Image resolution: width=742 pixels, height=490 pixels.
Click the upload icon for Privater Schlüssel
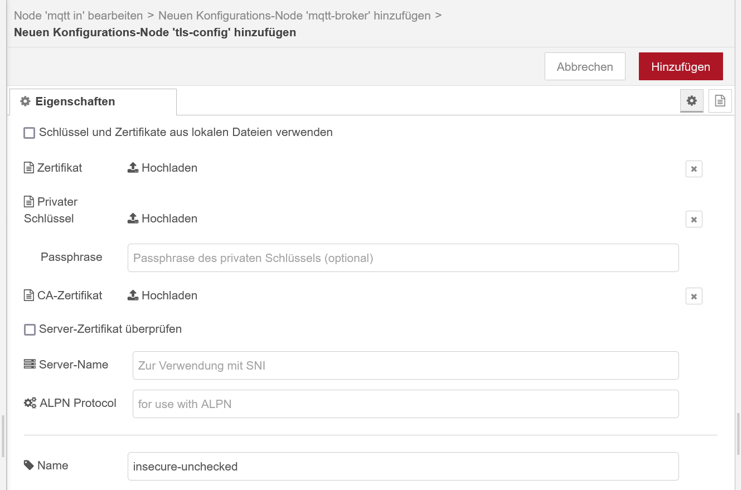133,218
